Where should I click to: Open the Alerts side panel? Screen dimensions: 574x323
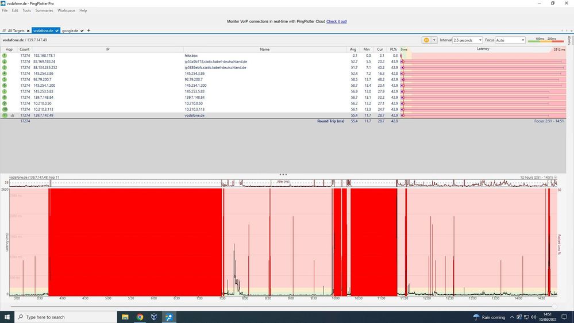(569, 40)
